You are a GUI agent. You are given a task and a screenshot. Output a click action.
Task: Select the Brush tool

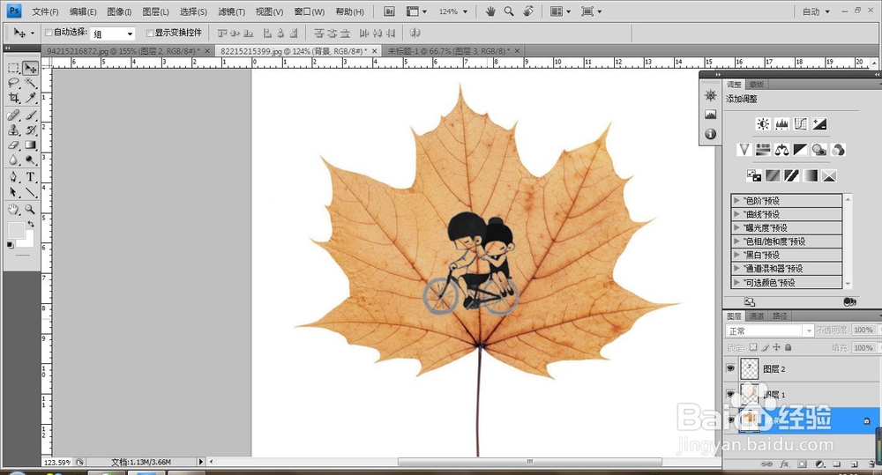30,115
